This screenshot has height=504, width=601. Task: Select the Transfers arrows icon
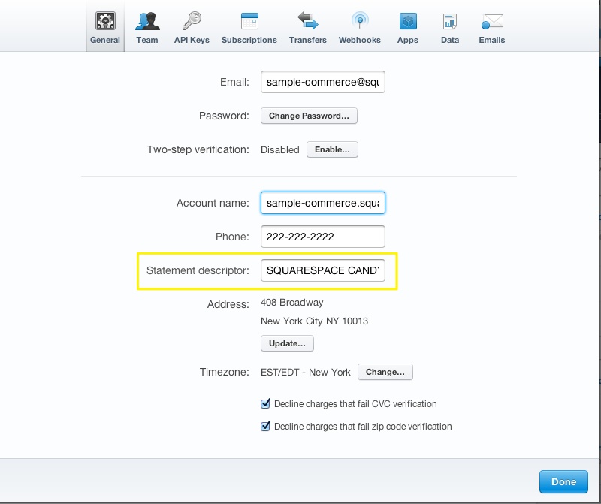pos(307,21)
